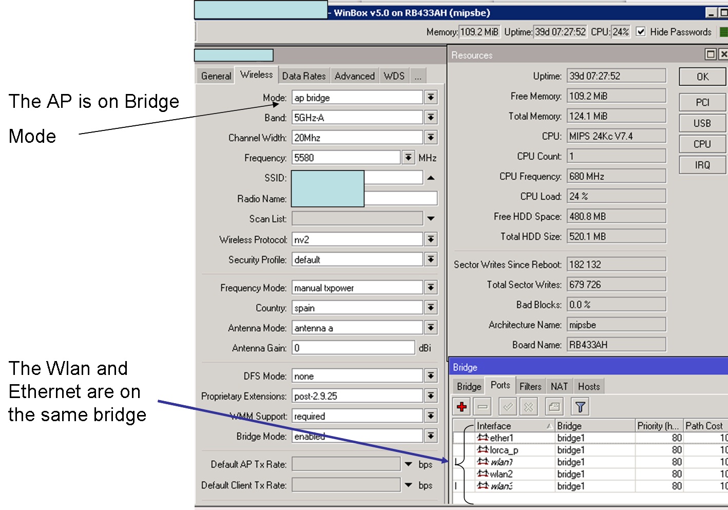Click the ether1 interface icon in Ports list
The width and height of the screenshot is (728, 510).
click(483, 438)
